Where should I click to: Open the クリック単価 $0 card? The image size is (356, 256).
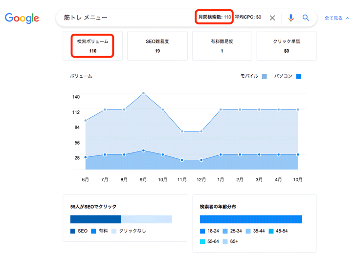click(287, 46)
